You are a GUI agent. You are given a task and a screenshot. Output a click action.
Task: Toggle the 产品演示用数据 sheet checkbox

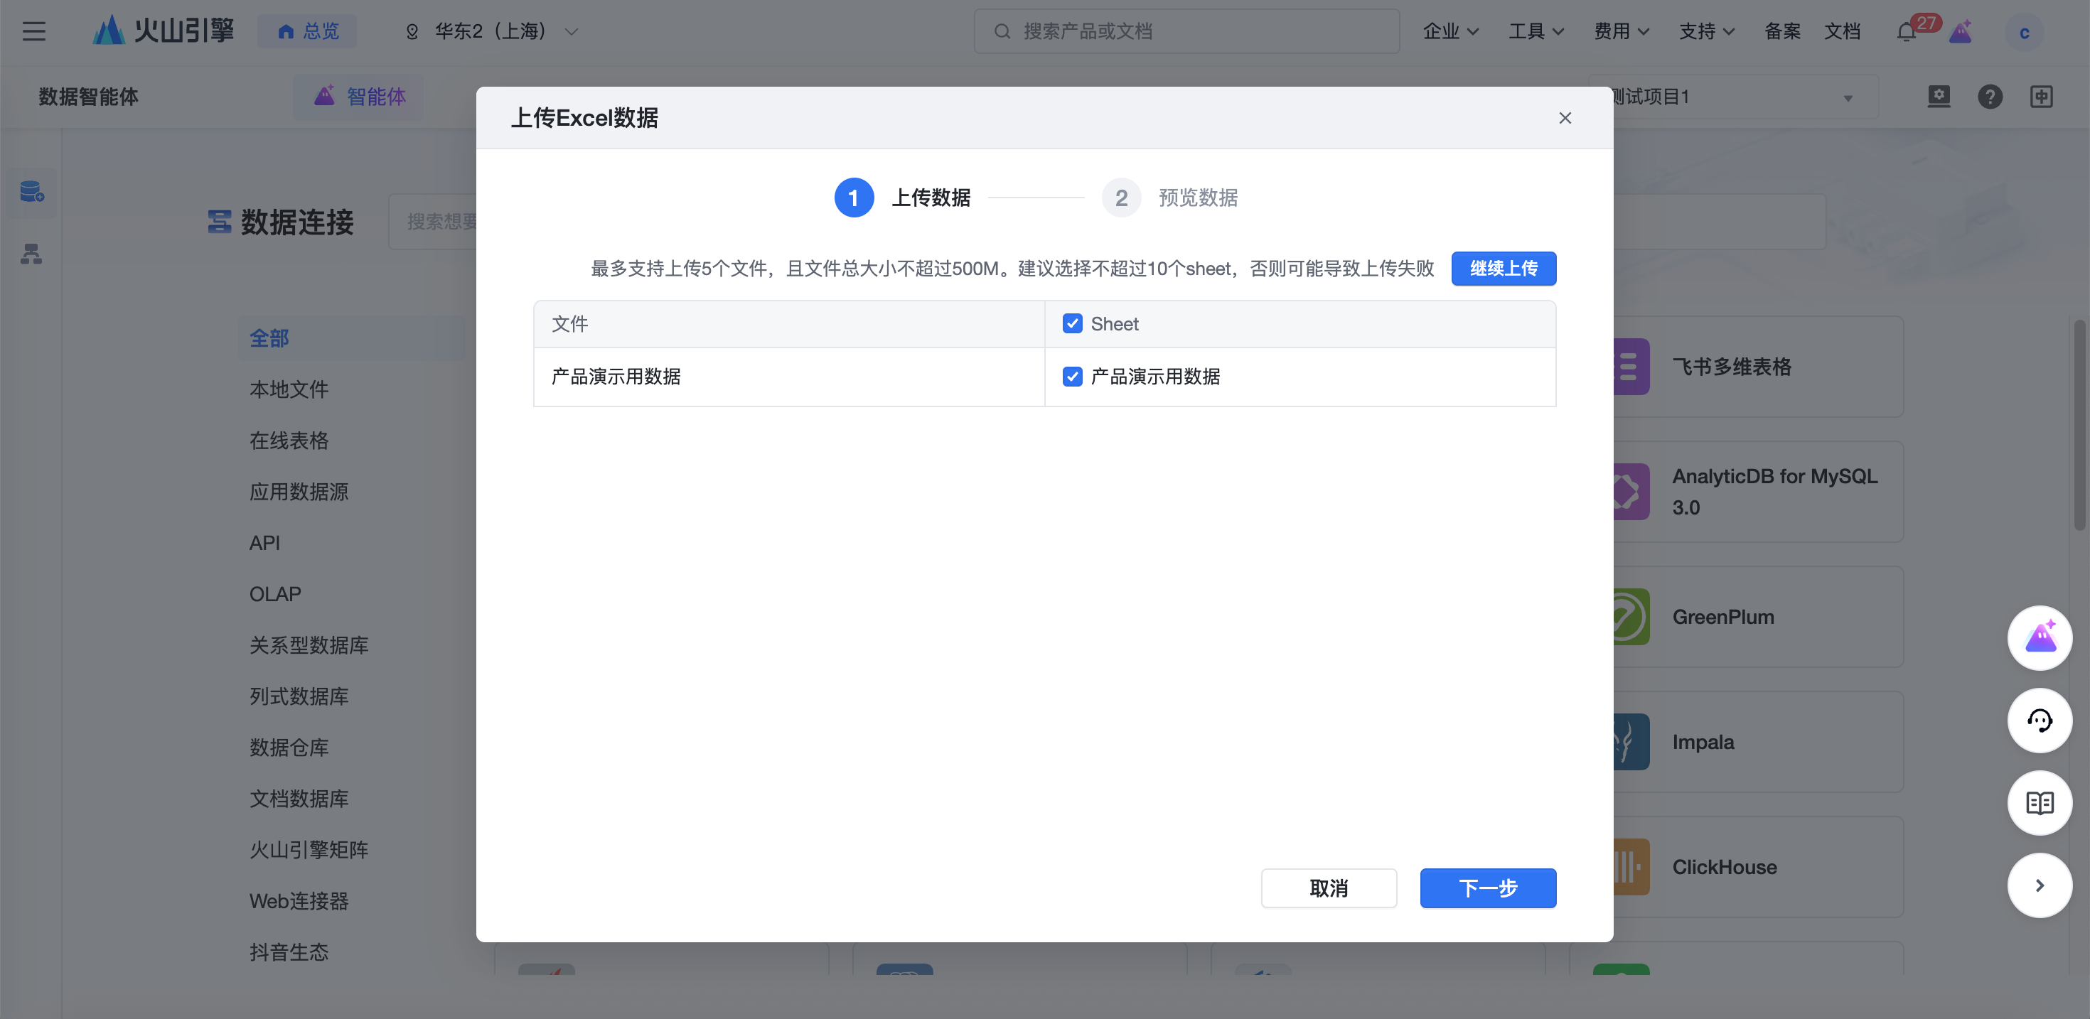click(x=1072, y=377)
